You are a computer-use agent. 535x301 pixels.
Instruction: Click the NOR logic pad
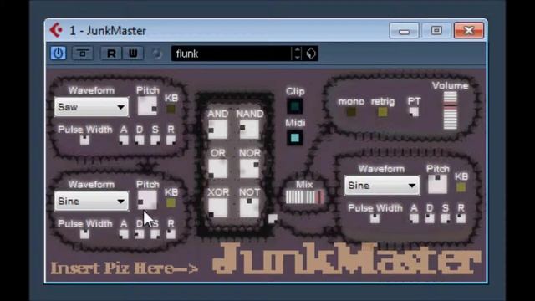[249, 169]
